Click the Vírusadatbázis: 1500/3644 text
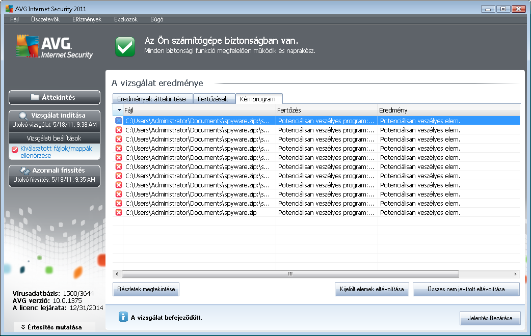 tap(53, 293)
